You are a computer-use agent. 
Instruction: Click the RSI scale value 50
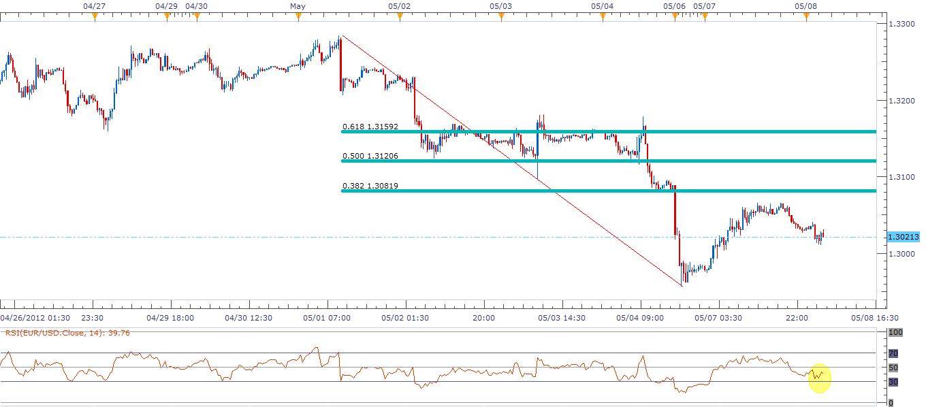point(893,368)
